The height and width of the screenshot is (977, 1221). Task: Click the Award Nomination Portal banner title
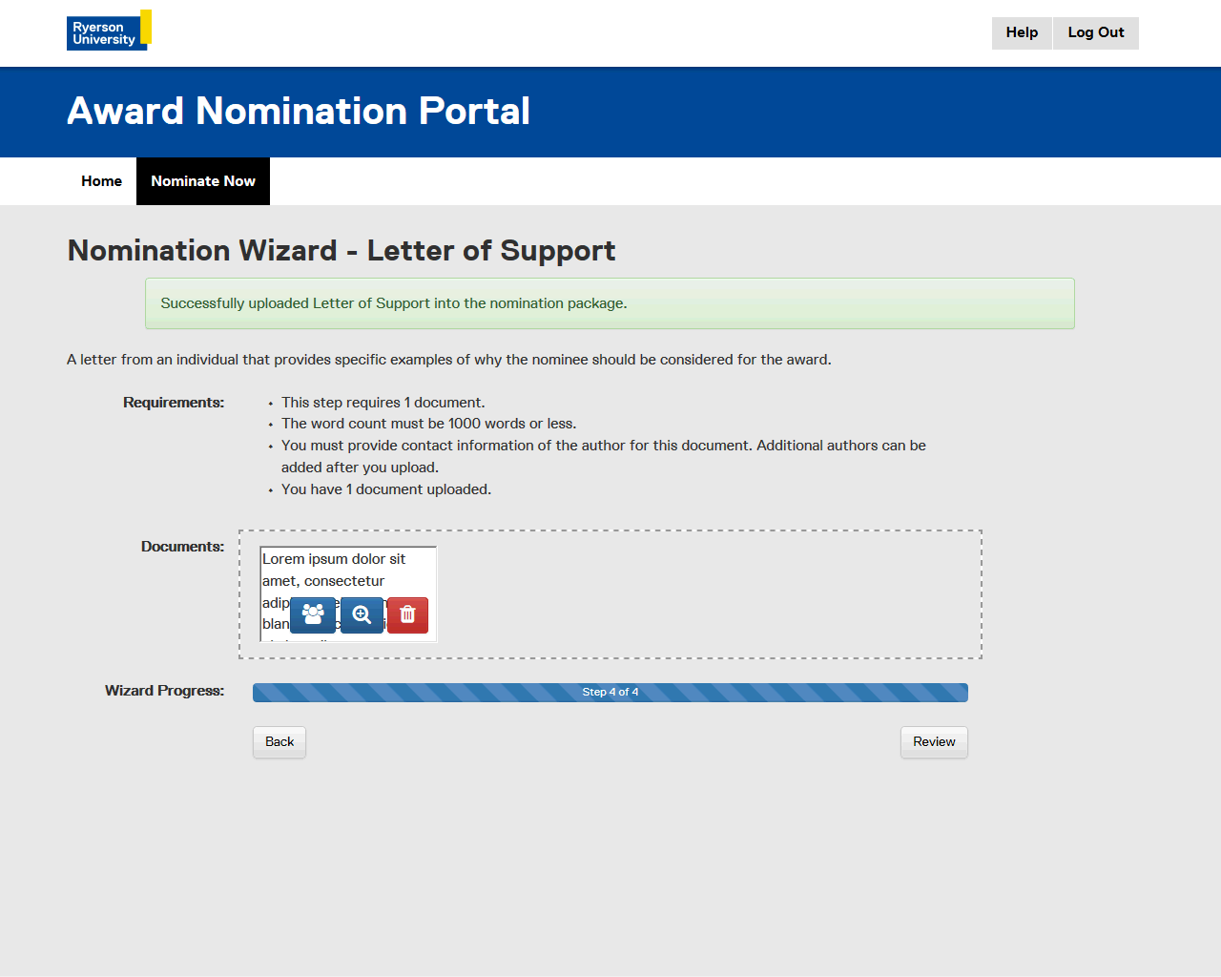(x=299, y=112)
